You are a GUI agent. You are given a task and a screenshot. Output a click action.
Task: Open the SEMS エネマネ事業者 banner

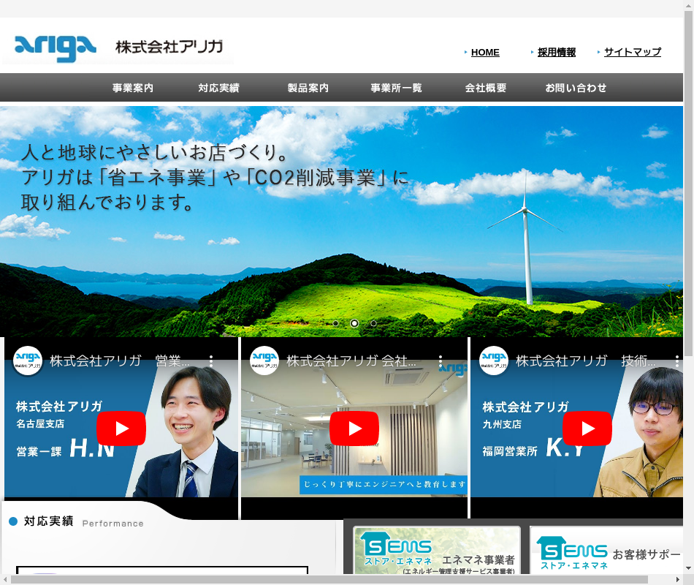437,551
